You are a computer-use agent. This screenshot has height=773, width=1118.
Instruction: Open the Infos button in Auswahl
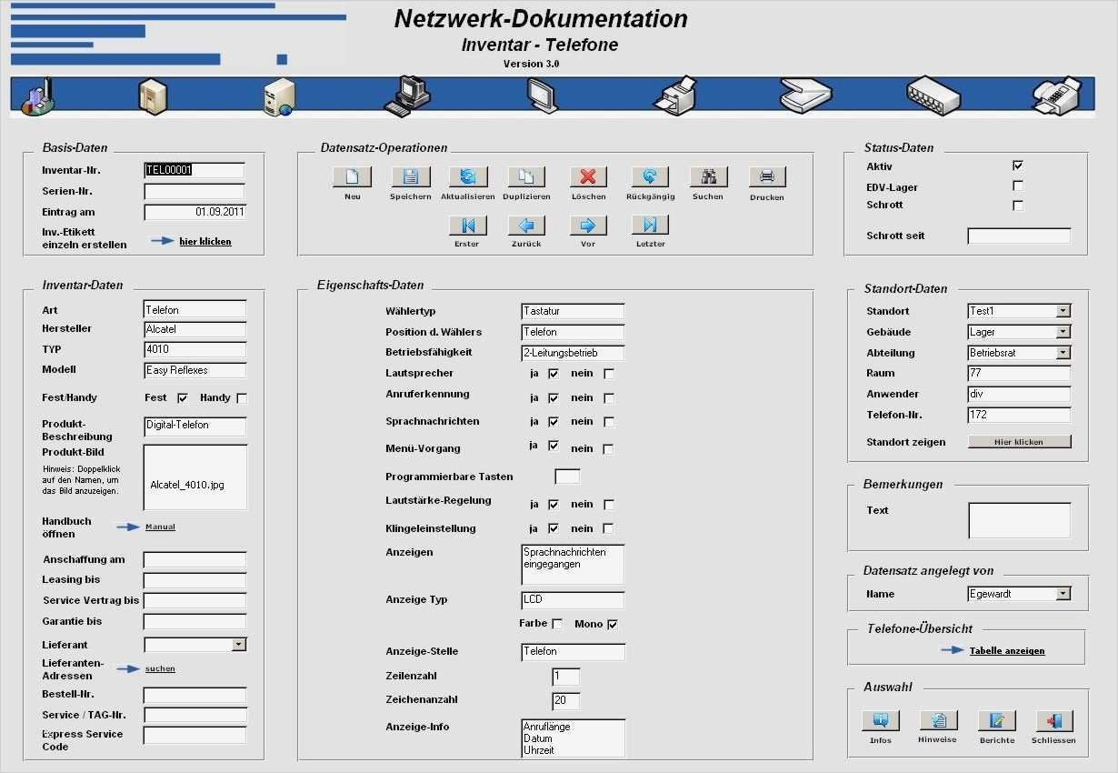[880, 720]
